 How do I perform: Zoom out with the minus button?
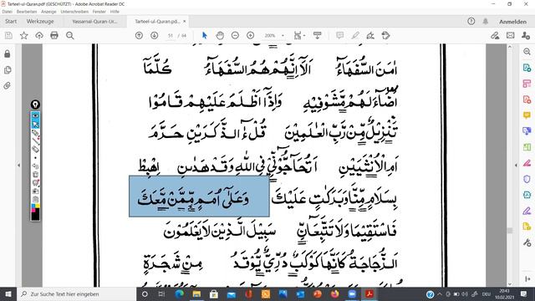point(235,35)
